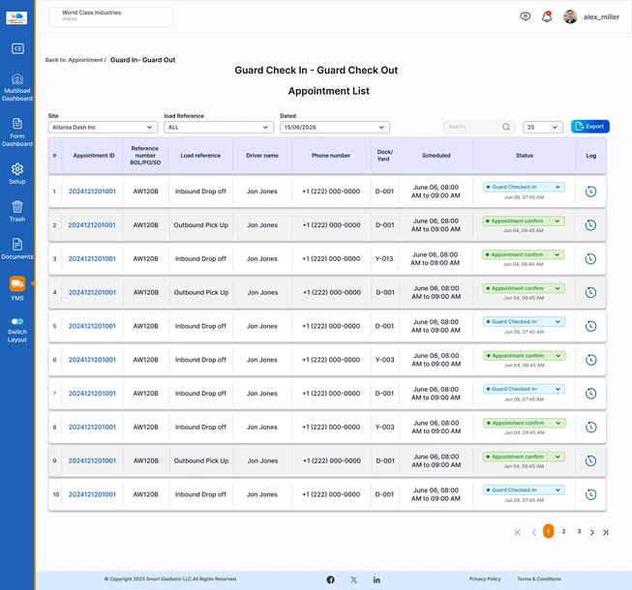View log history for row 5
This screenshot has width=632, height=590.
tap(590, 326)
